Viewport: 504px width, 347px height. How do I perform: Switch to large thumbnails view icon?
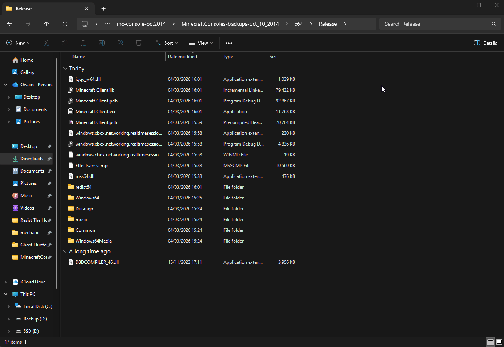(x=499, y=342)
